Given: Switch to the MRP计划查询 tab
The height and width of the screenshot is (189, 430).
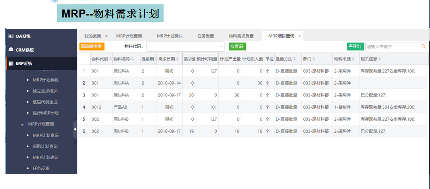Looking at the screenshot, I should pos(129,36).
